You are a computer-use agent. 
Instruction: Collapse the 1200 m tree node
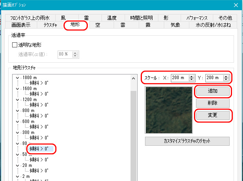(x=17, y=100)
